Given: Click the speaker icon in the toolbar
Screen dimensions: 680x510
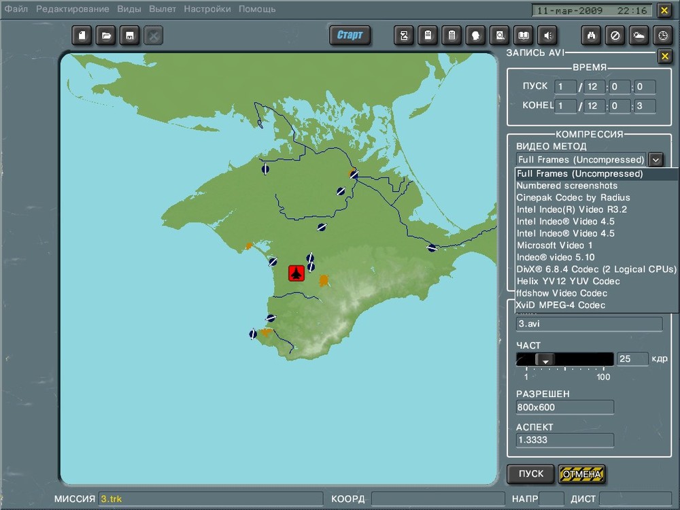Looking at the screenshot, I should 547,35.
